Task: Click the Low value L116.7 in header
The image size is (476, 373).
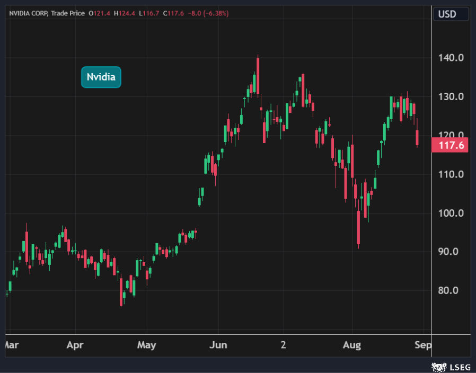Action: 148,13
